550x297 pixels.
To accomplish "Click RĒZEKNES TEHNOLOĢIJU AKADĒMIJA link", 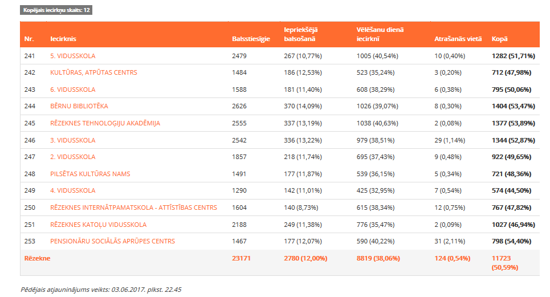I will point(105,123).
